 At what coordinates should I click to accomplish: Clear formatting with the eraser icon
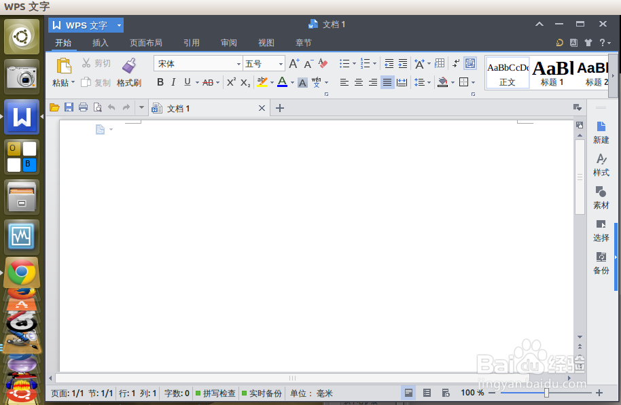[x=323, y=63]
